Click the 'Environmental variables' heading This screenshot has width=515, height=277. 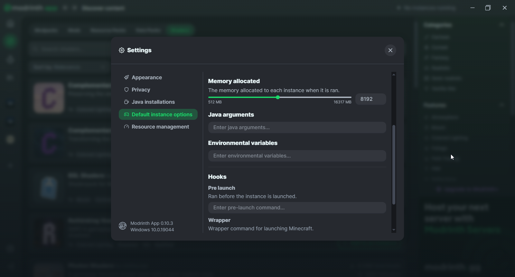click(243, 143)
